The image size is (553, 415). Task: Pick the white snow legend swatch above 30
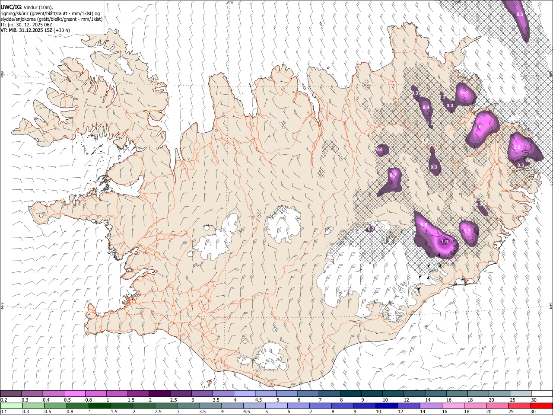pyautogui.click(x=542, y=394)
